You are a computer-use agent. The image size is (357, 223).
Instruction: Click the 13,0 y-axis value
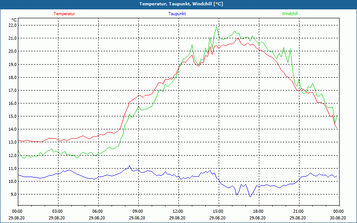(x=12, y=142)
